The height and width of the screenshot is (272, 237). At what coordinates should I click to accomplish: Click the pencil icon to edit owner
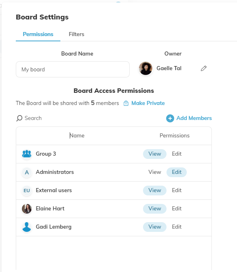pyautogui.click(x=204, y=69)
